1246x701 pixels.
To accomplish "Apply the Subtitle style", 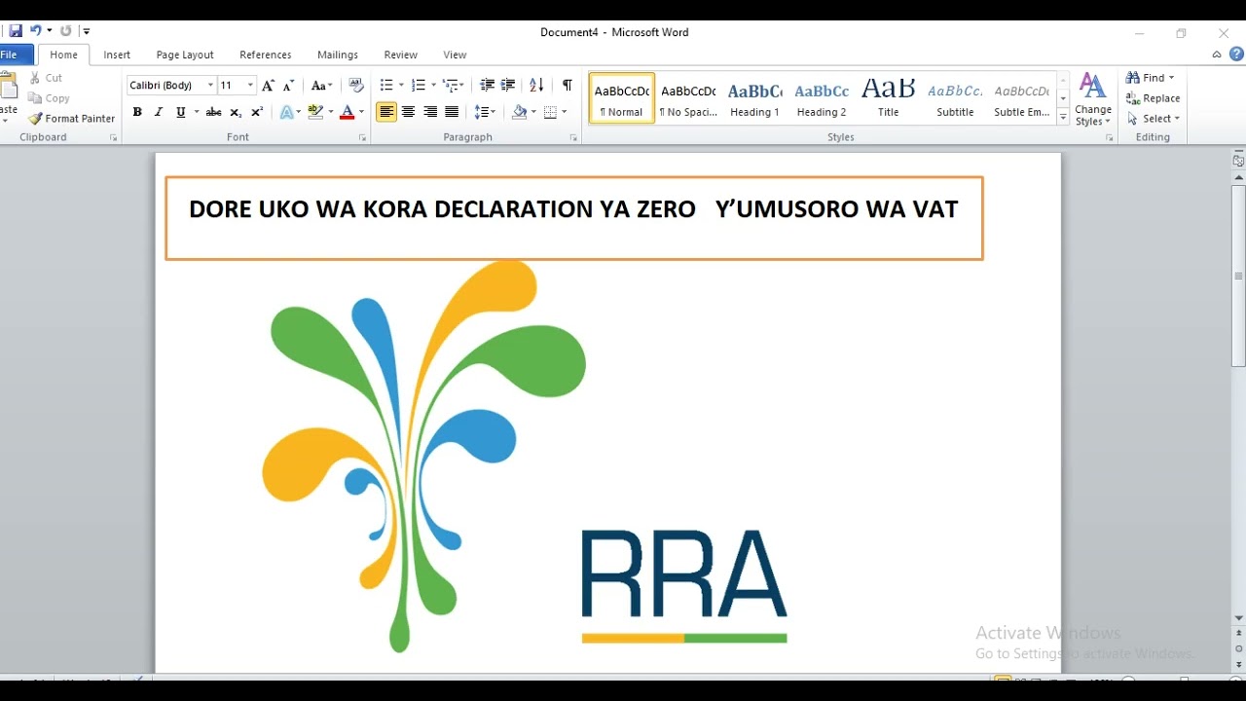I will pos(955,98).
